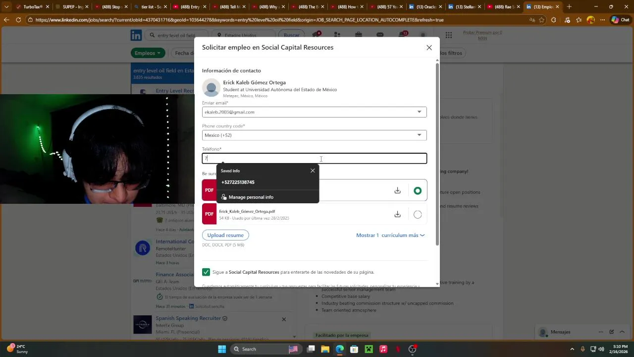Screen dimensions: 634x357
Task: Click the browser address bar URL
Action: tap(239, 20)
